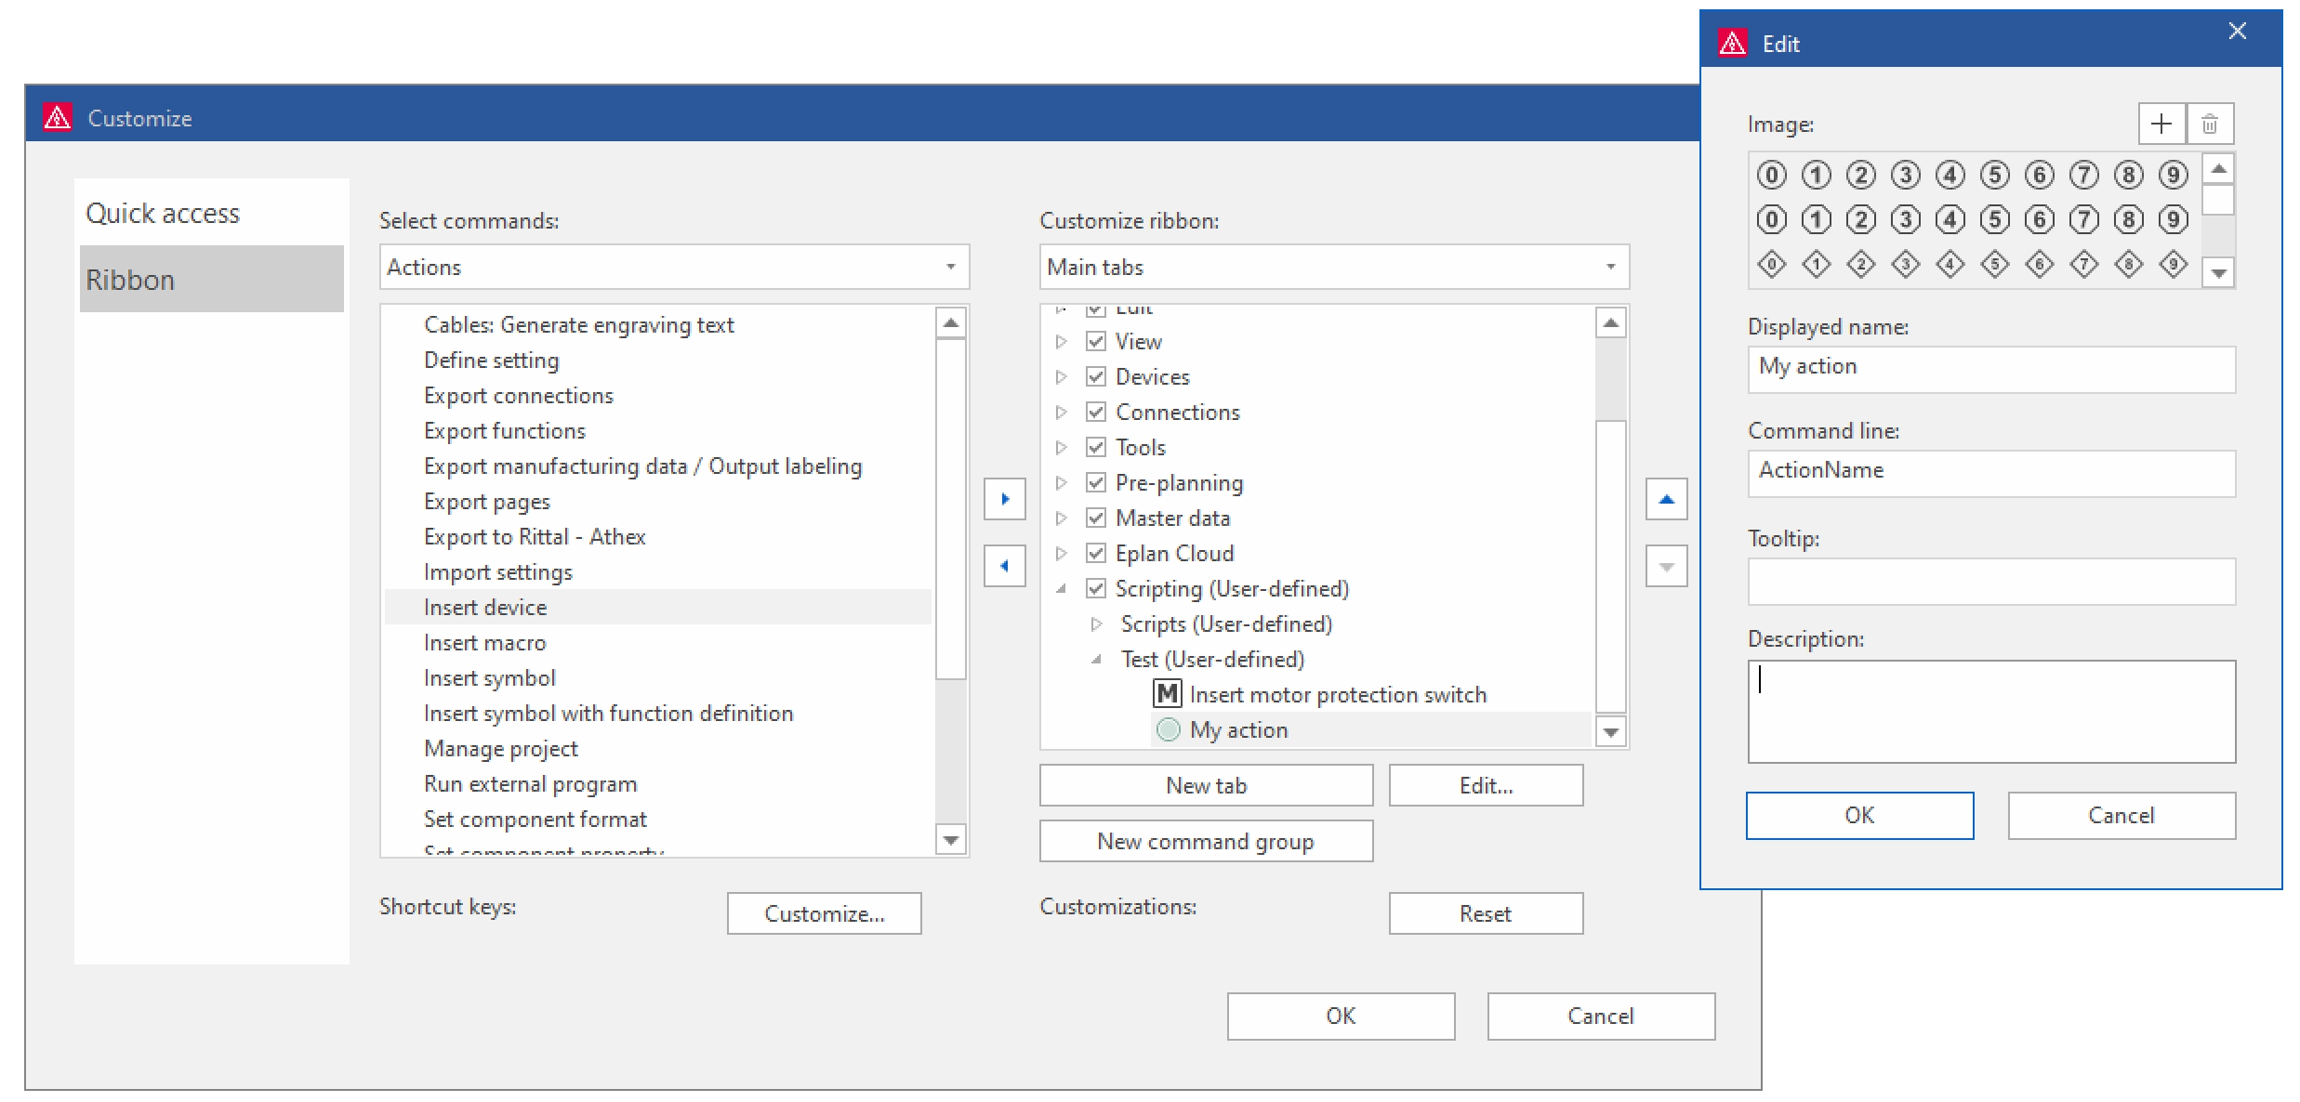This screenshot has width=2300, height=1102.
Task: Open shortcut keys Customize... button
Action: (824, 913)
